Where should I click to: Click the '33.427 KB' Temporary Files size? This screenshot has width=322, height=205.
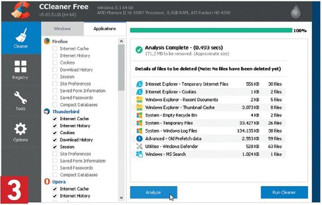pyautogui.click(x=249, y=123)
